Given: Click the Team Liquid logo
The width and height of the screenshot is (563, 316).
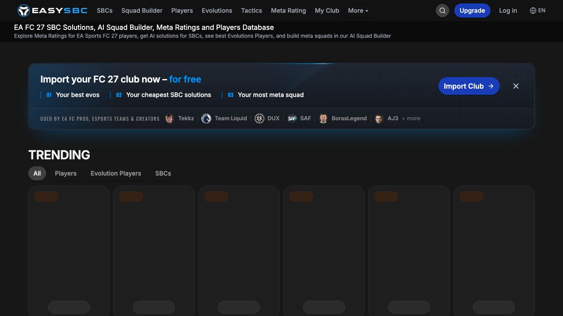Looking at the screenshot, I should [x=206, y=118].
